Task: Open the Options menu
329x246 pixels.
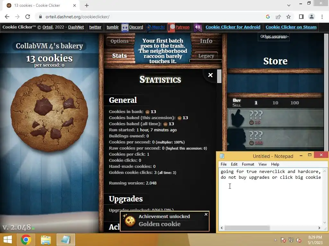Action: [120, 41]
